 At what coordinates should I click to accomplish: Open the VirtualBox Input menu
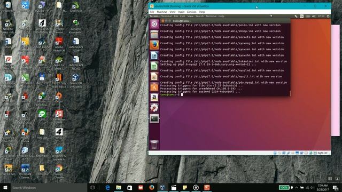click(x=181, y=12)
